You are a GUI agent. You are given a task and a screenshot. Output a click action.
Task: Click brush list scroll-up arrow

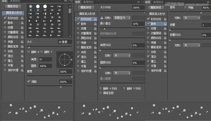70,6
